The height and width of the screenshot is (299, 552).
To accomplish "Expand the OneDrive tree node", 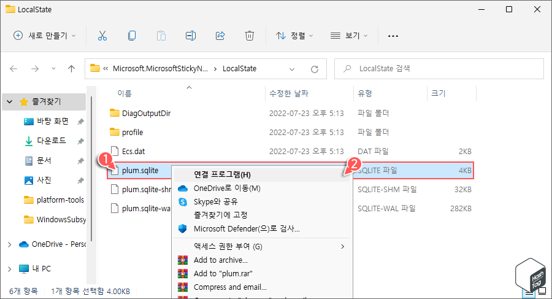I will 9,244.
